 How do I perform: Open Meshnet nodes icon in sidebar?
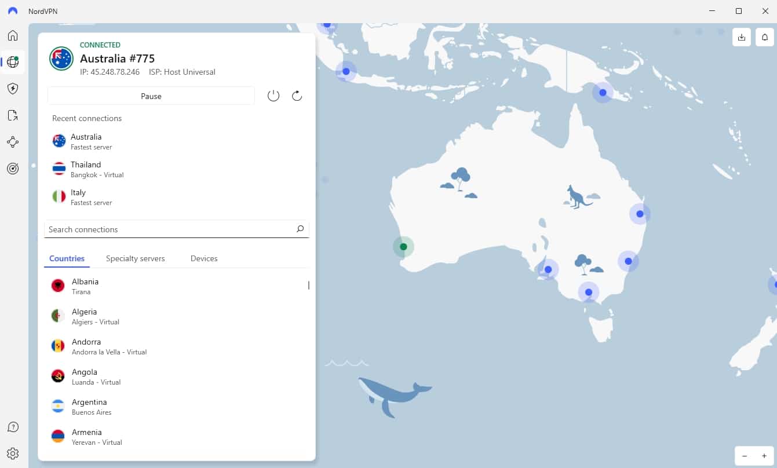13,142
